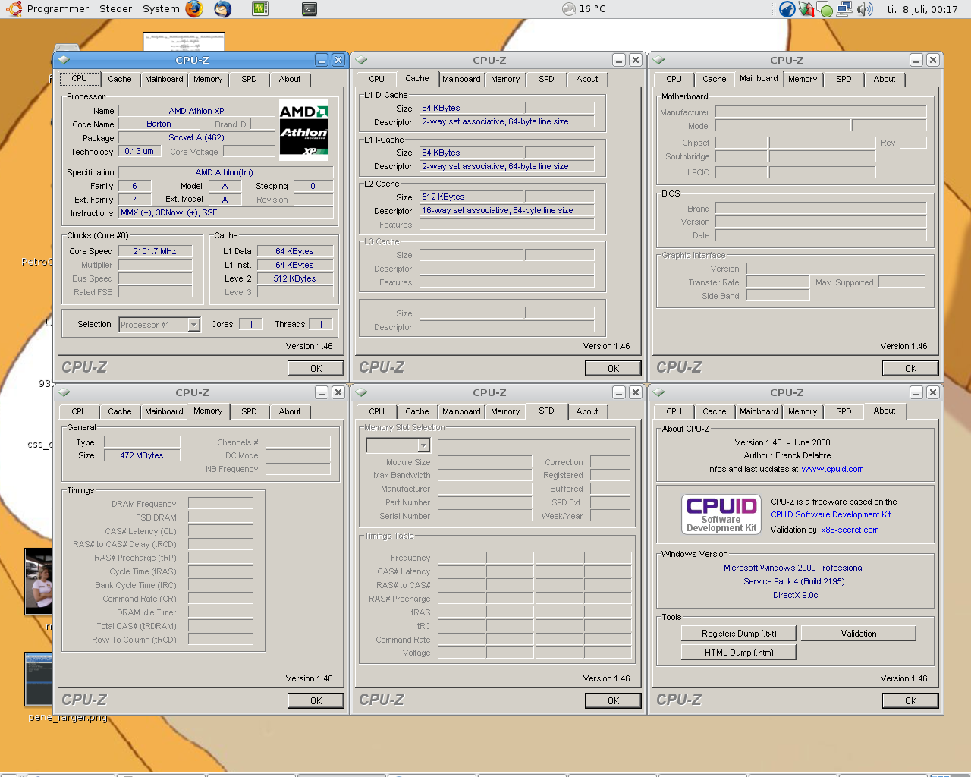Screen dimensions: 971x777
Task: Click the Package field showing Socket A (462)
Action: (196, 137)
